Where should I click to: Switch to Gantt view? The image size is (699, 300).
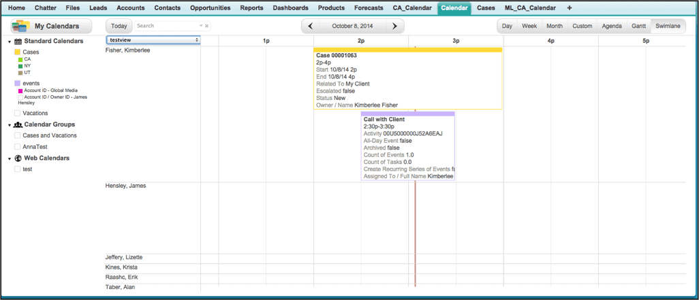(638, 26)
